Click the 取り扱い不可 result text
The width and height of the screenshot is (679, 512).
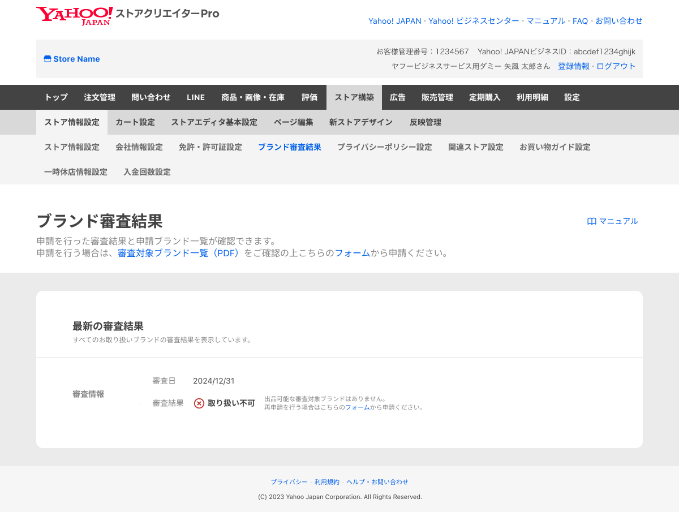(231, 403)
